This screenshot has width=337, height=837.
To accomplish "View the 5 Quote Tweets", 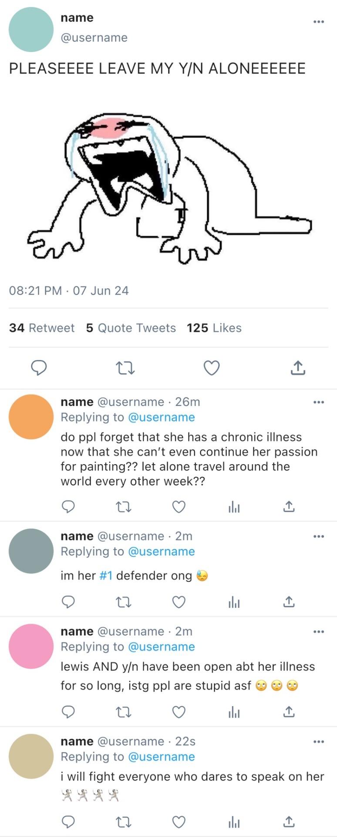I will click(x=131, y=328).
